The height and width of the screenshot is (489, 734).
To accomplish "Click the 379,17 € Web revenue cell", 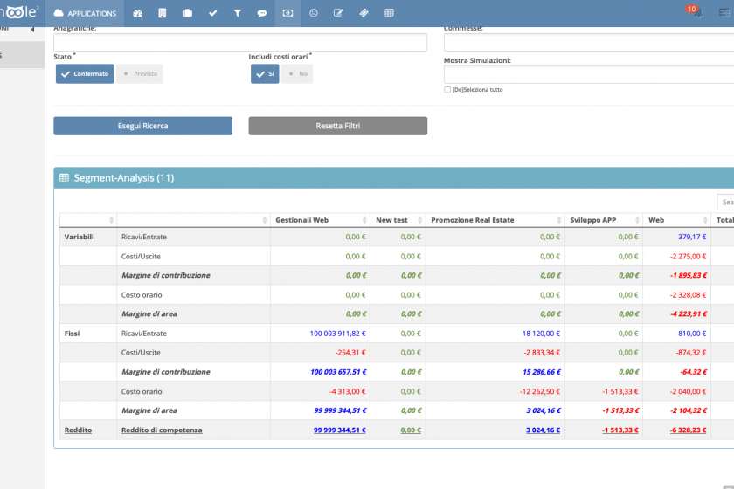I will coord(692,237).
